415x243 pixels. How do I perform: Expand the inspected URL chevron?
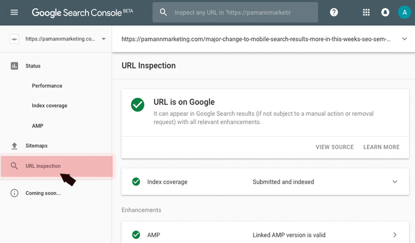pyautogui.click(x=404, y=39)
